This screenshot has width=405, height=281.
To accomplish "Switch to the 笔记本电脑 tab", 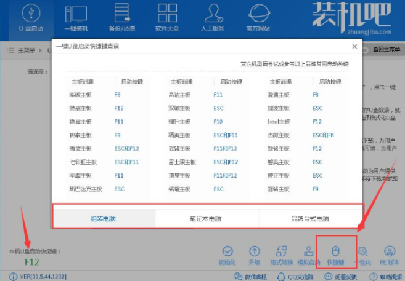I will 207,218.
